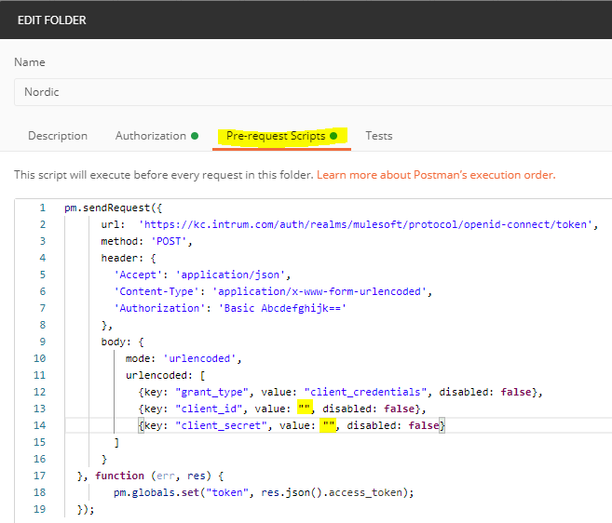612x523 pixels.
Task: Open Learn more about Postman's execution order link
Action: (435, 174)
